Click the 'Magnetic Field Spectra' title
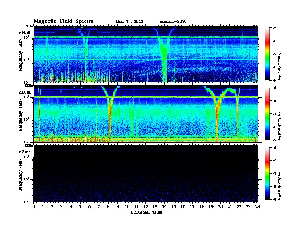 pos(64,21)
